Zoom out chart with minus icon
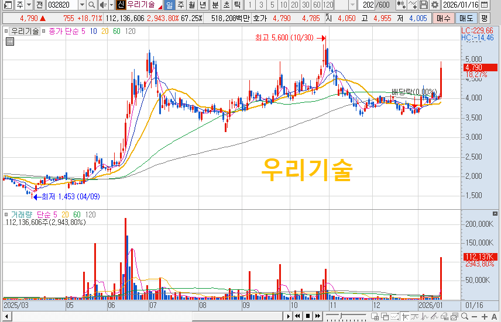The image size is (501, 322). pyautogui.click(x=475, y=316)
